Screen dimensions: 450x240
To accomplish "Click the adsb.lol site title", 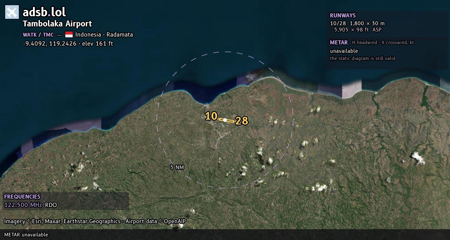I will tap(44, 12).
